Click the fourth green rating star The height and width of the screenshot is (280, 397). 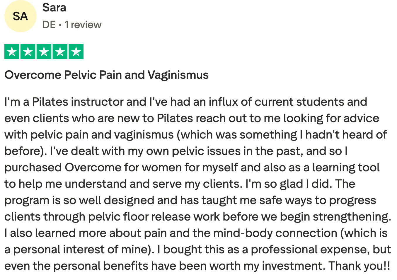coord(60,52)
